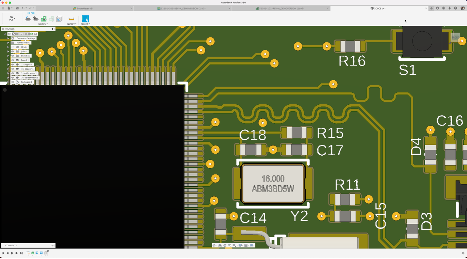The image size is (467, 259).
Task: Expand the Packages:1 node in browser
Action: [8, 82]
